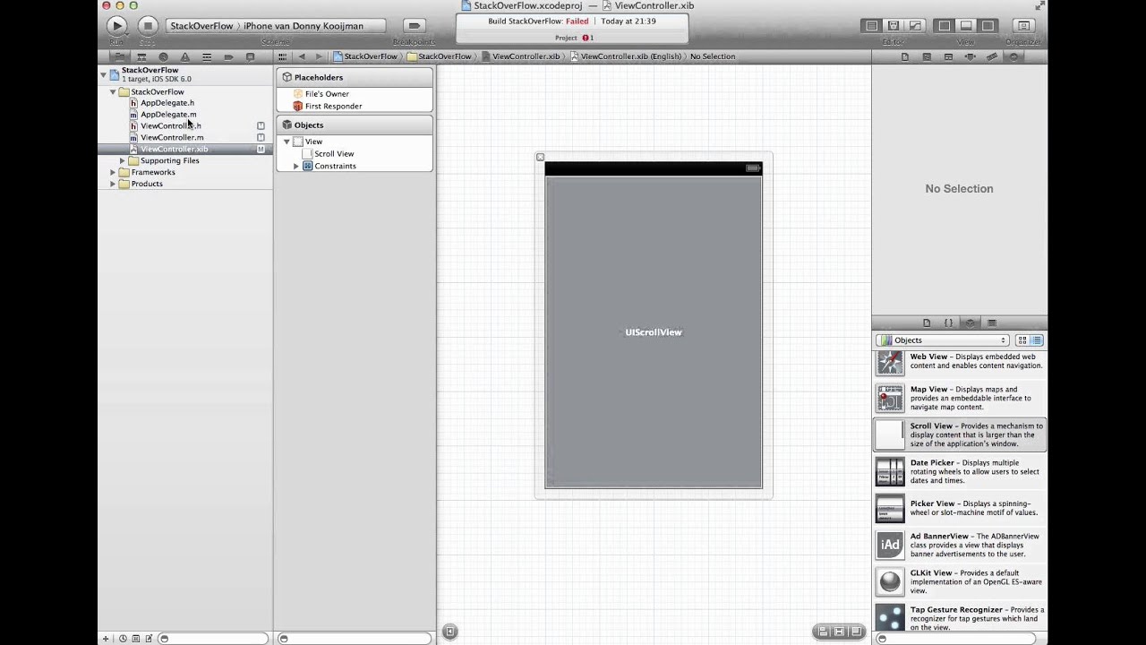Viewport: 1146px width, 645px height.
Task: Switch library to icon grid view
Action: pyautogui.click(x=1022, y=340)
